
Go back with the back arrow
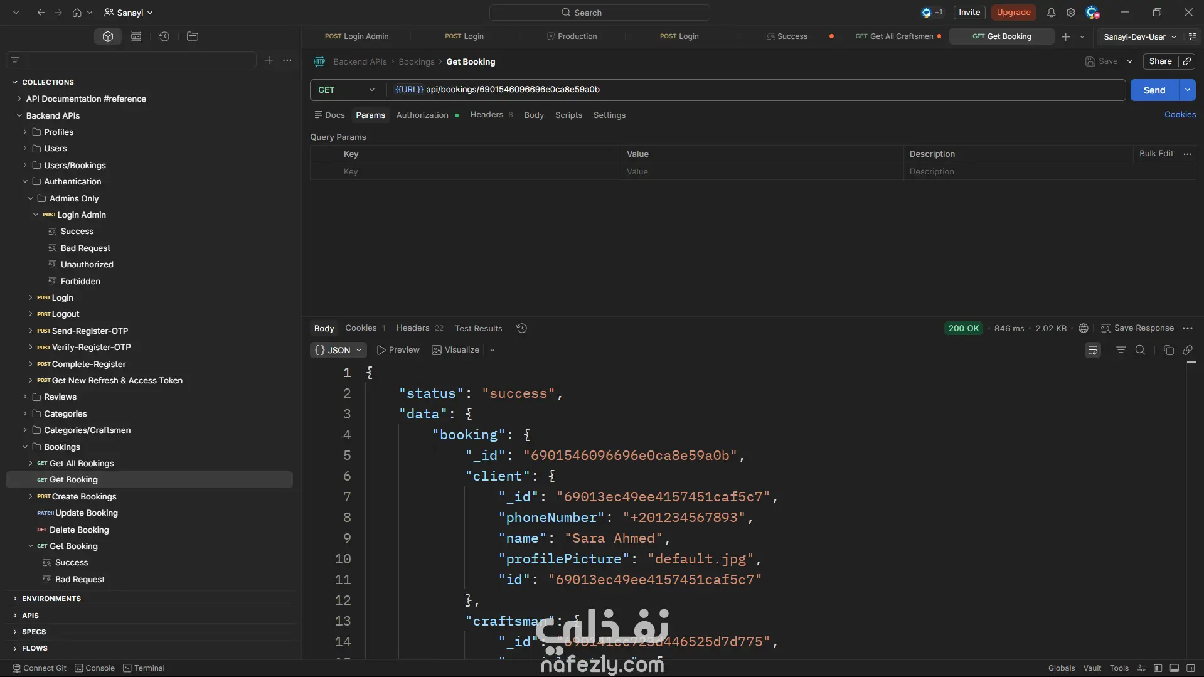point(41,13)
